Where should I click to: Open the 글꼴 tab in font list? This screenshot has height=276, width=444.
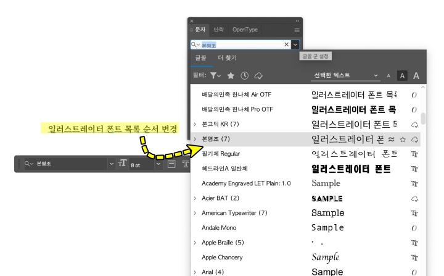201,58
